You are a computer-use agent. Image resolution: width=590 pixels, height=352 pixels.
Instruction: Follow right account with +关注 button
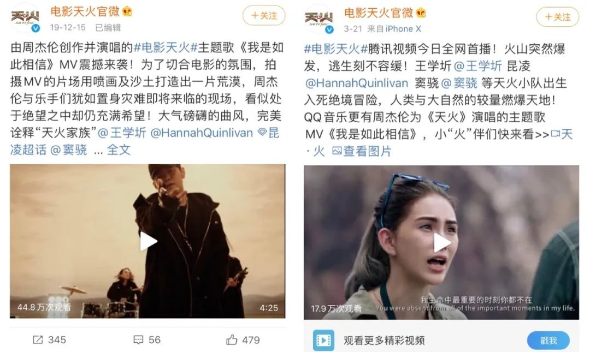coord(558,17)
